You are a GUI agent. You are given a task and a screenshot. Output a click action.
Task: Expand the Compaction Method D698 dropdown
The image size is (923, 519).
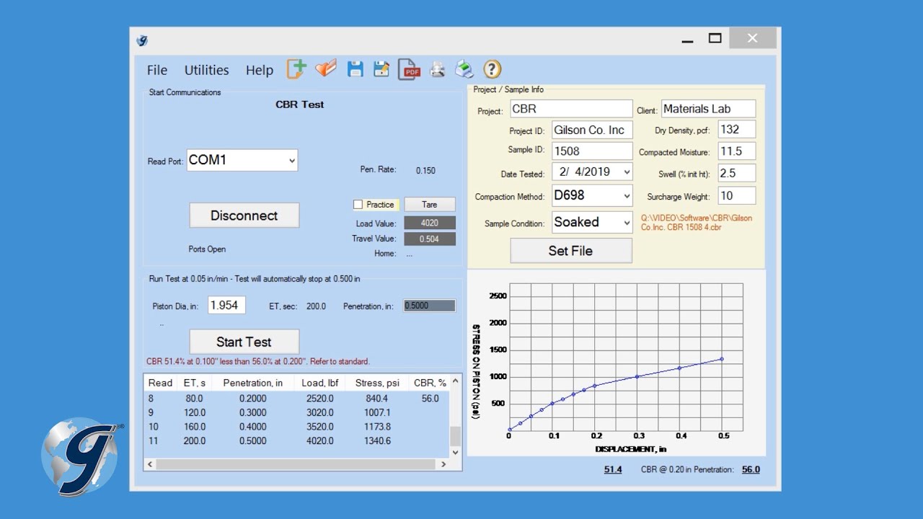pos(626,195)
